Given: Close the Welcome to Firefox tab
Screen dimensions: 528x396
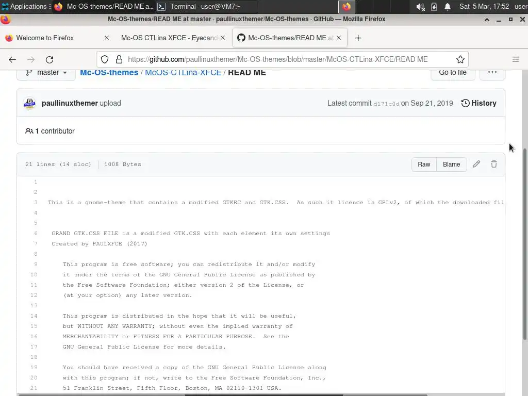Looking at the screenshot, I should click(x=107, y=38).
